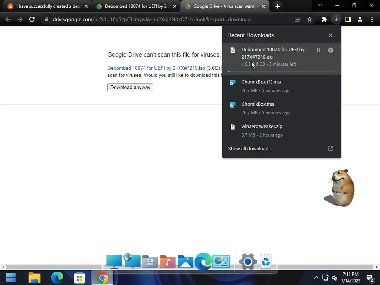Screen dimensions: 380x285
Task: Open the 7:11 PM clock and calendar
Action: (x=351, y=278)
